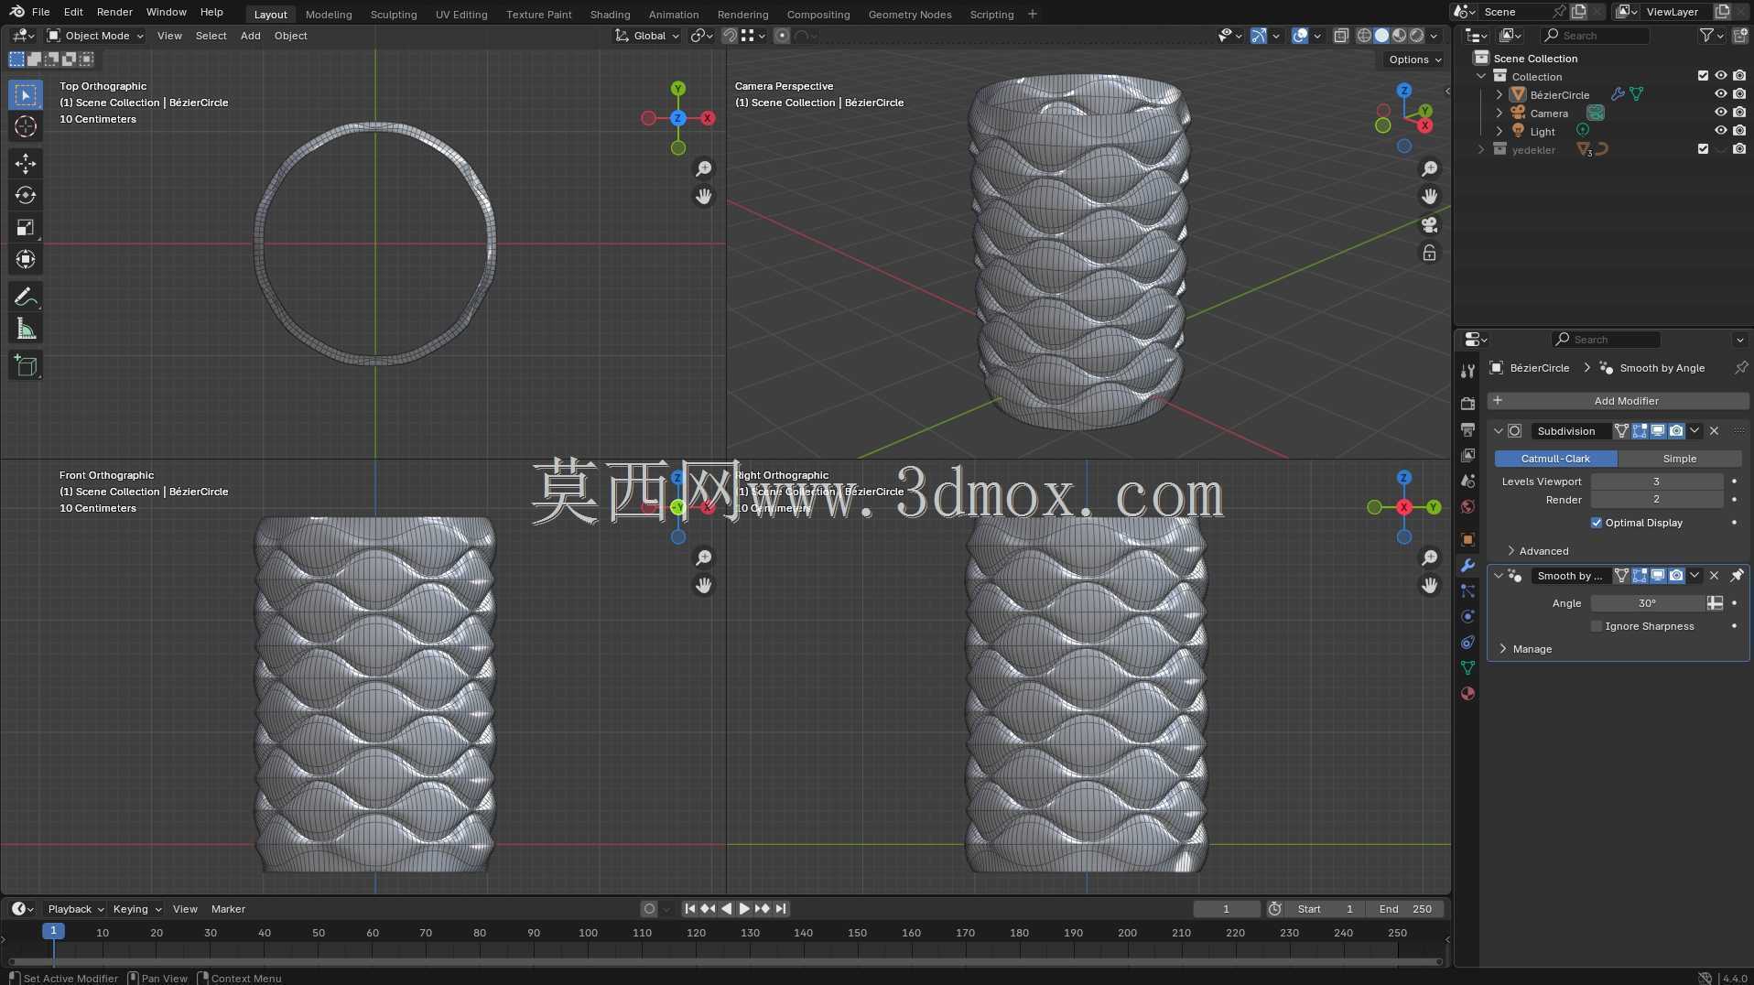Viewport: 1754px width, 985px height.
Task: Open the World properties tab
Action: [x=1467, y=506]
